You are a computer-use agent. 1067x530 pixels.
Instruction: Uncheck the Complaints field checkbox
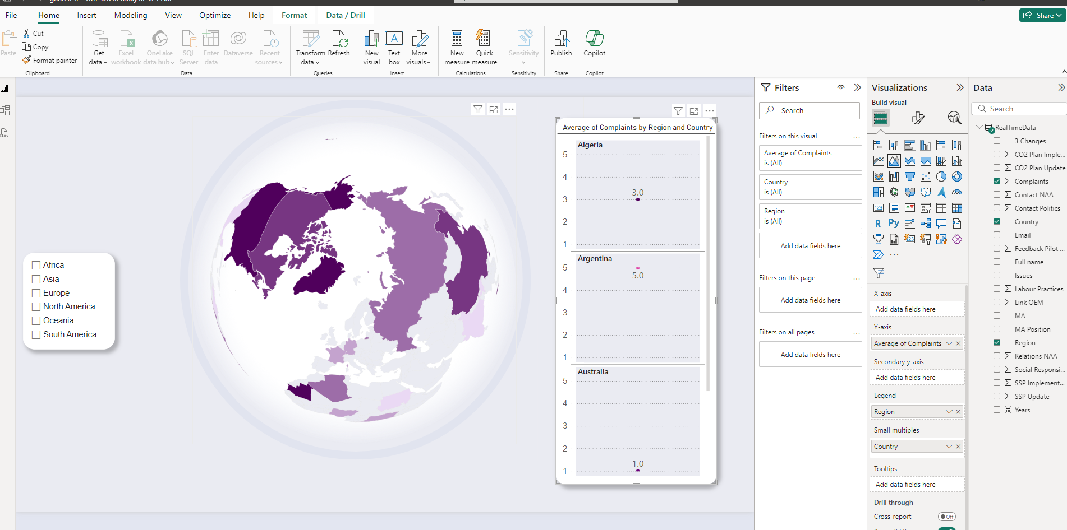[x=997, y=181]
